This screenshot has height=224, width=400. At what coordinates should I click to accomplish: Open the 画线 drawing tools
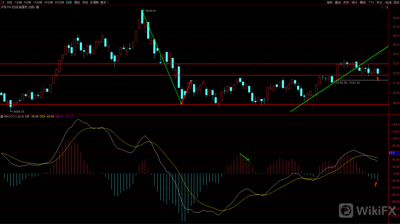tap(363, 2)
